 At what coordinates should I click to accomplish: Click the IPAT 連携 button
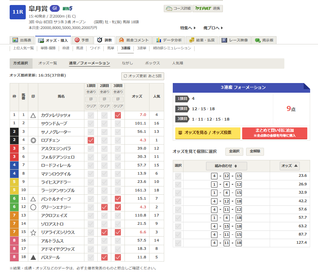click(207, 9)
